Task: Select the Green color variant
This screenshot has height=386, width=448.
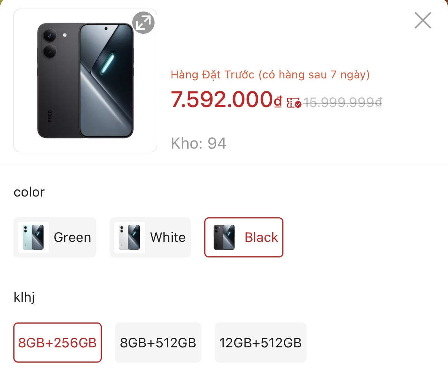Action: pos(55,237)
